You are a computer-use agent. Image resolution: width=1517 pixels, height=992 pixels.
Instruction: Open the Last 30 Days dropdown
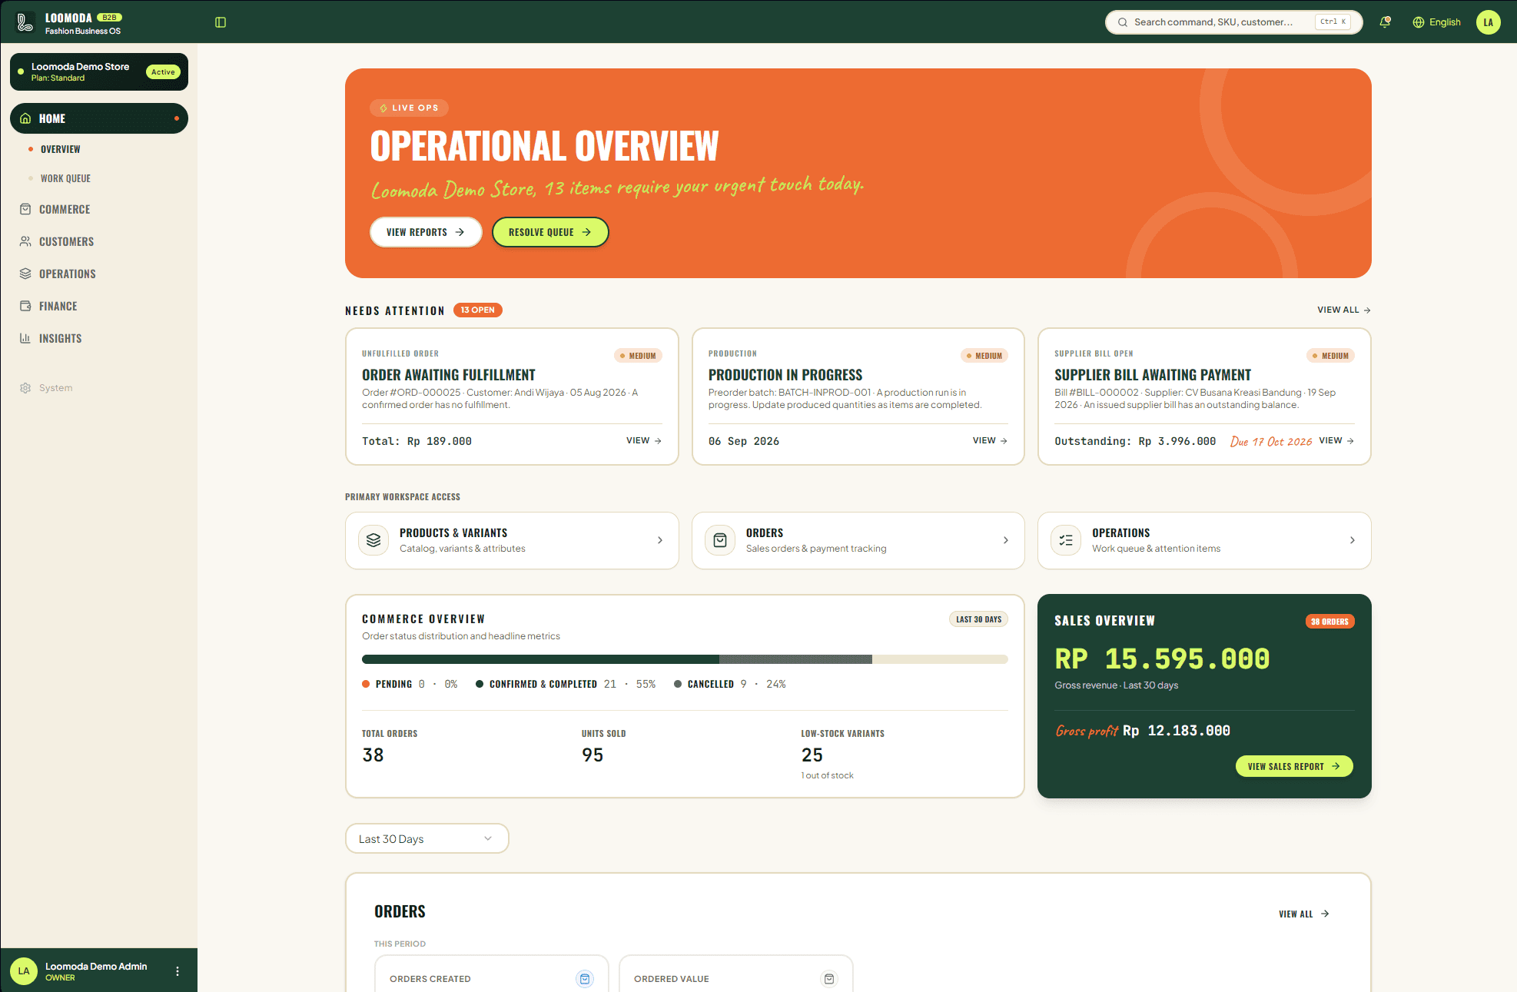coord(427,838)
